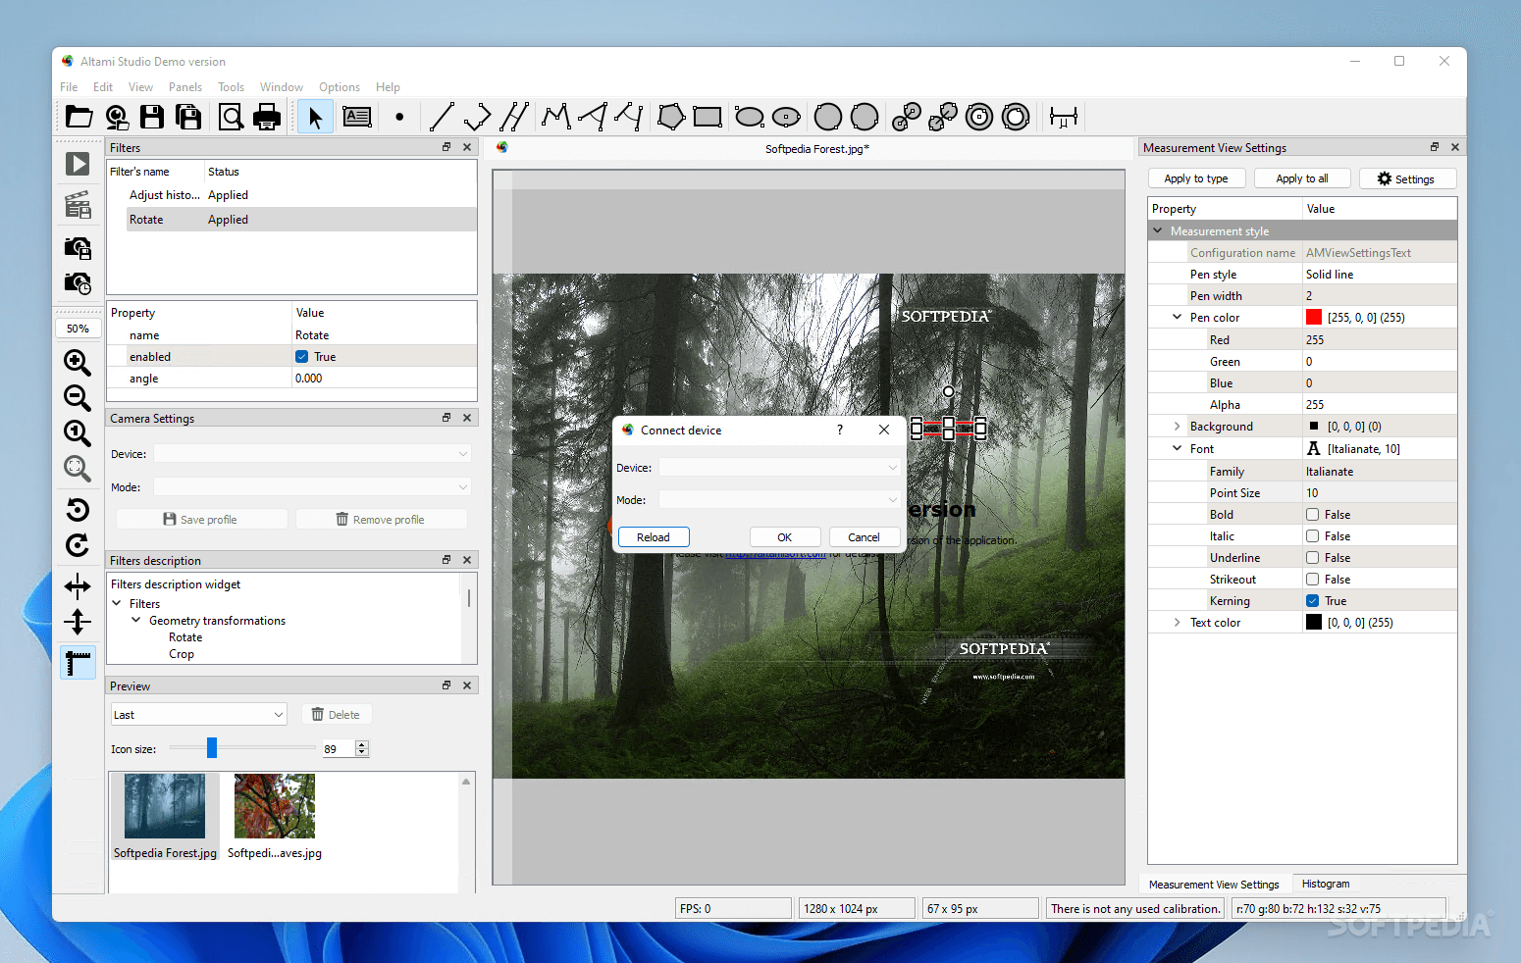
Task: Switch to Measurement View Settings tab
Action: tap(1214, 885)
